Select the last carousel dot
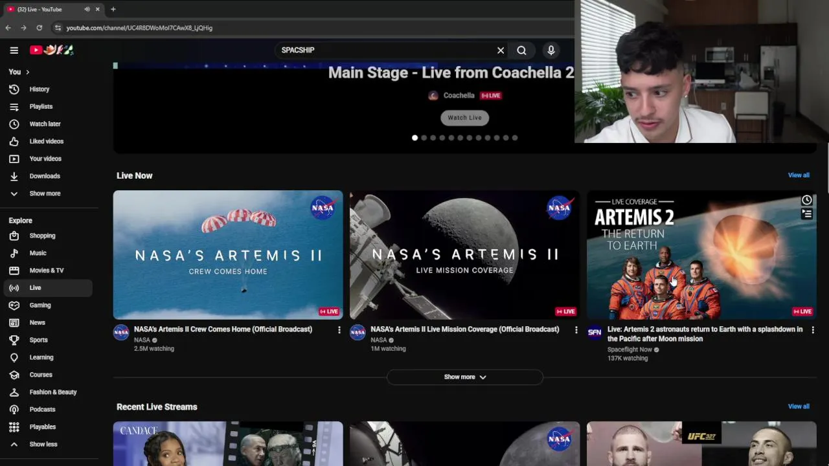This screenshot has height=466, width=829. coord(515,138)
